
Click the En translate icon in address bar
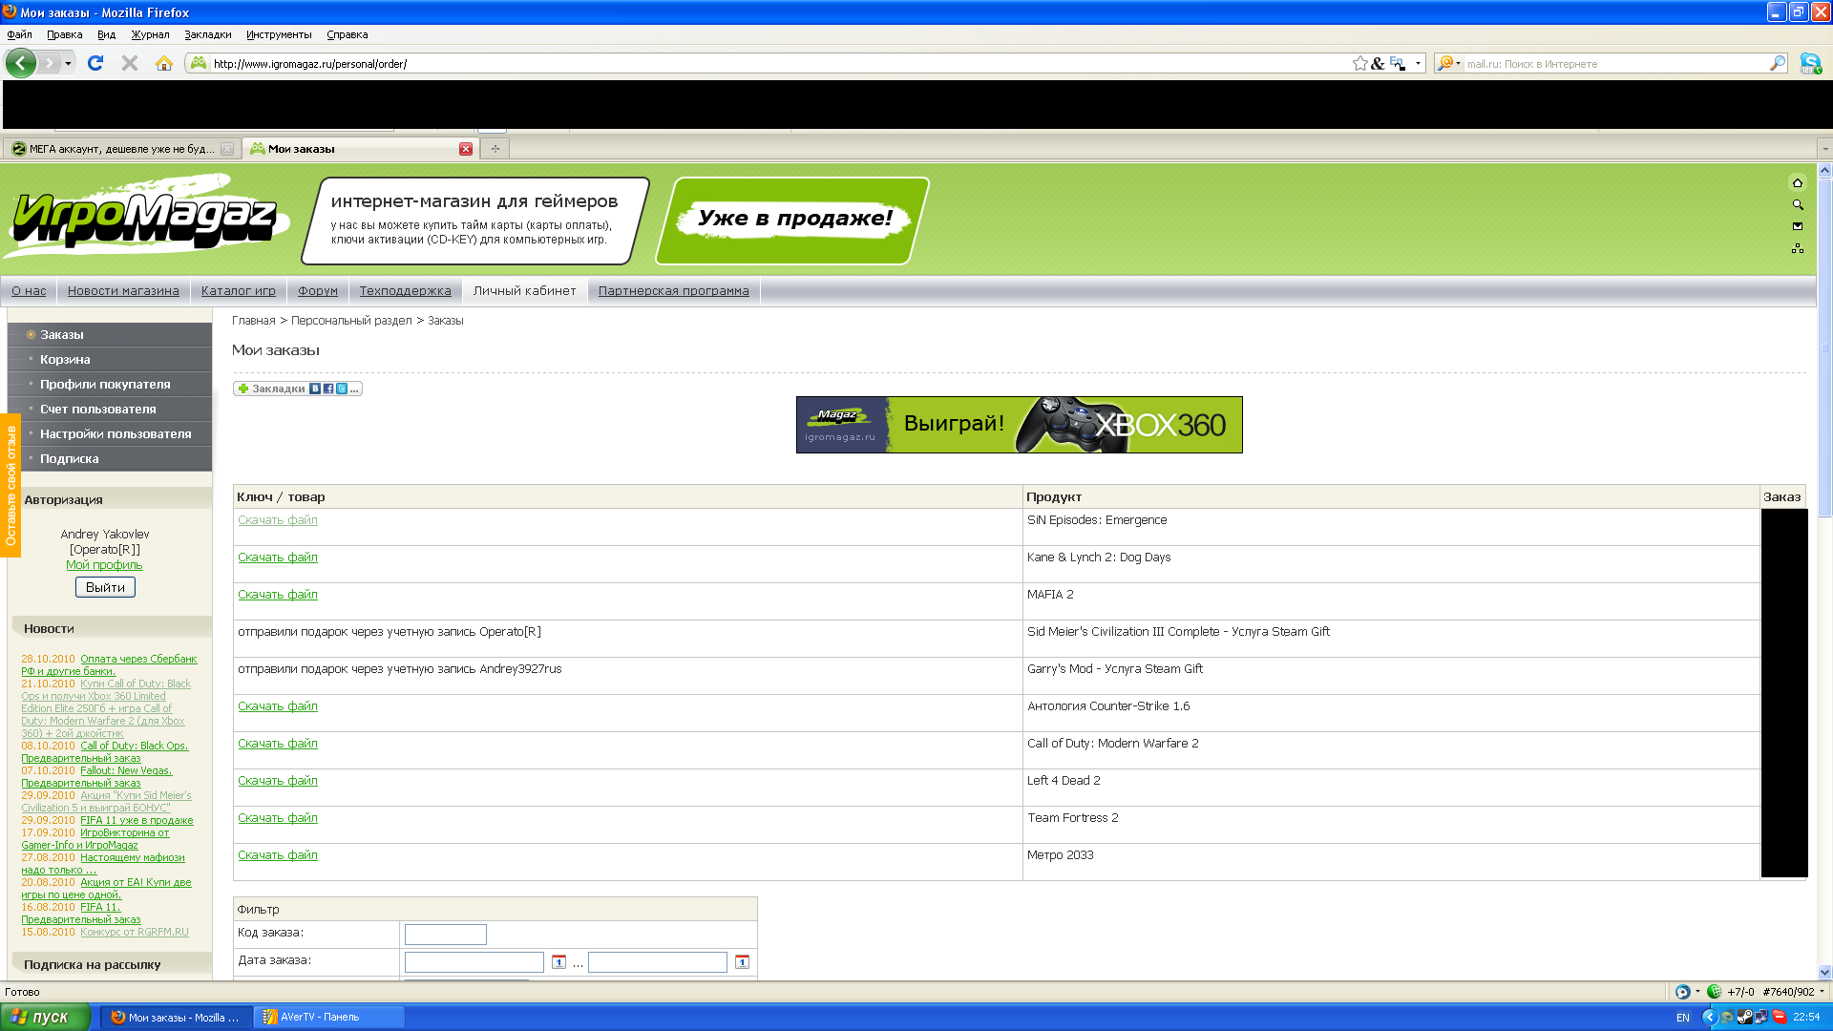[x=1398, y=63]
